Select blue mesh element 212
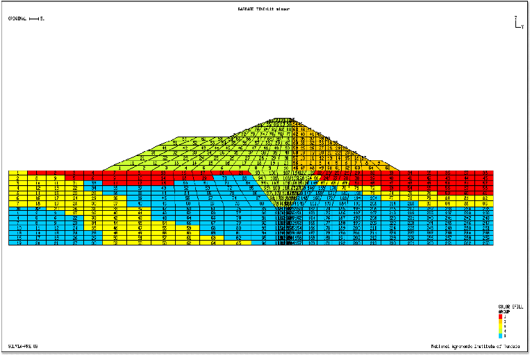This screenshot has width=530, height=355. click(372, 238)
